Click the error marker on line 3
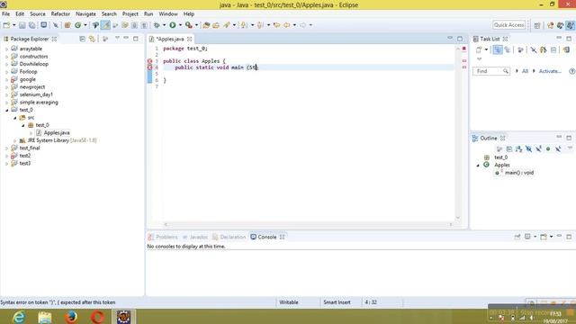The height and width of the screenshot is (324, 576). point(150,61)
